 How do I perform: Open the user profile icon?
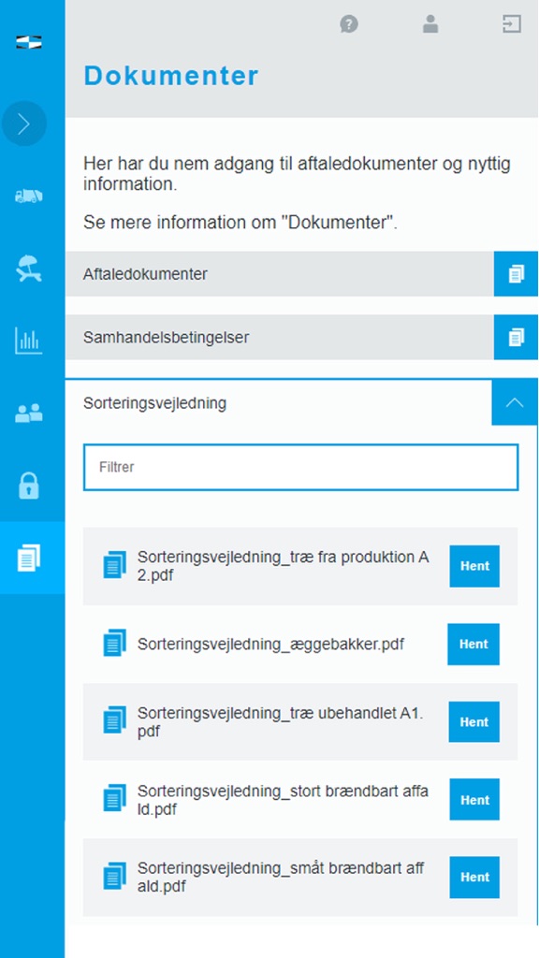(430, 24)
